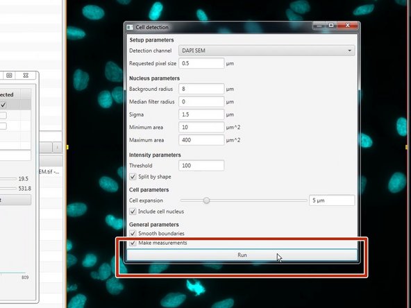Image resolution: width=411 pixels, height=308 pixels.
Task: Toggle the Include cell nucleus checkbox
Action: 133,212
